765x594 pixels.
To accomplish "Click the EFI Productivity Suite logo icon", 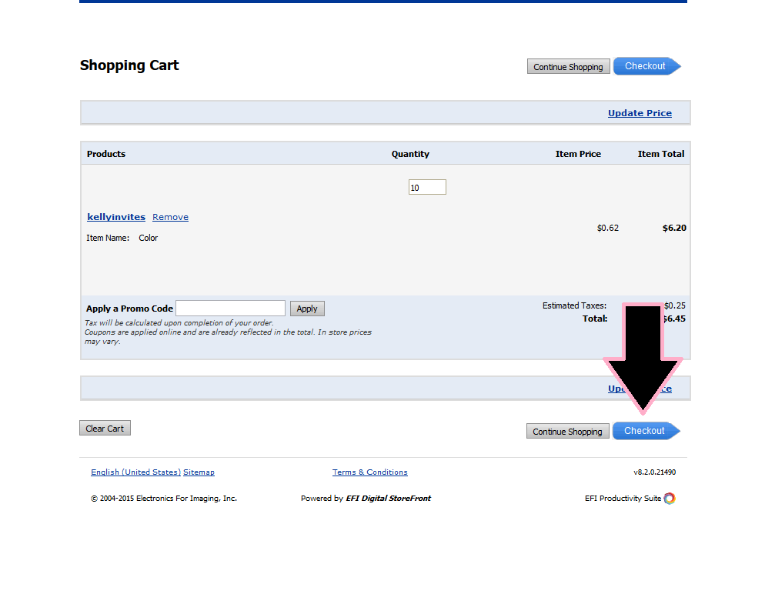I will 670,498.
